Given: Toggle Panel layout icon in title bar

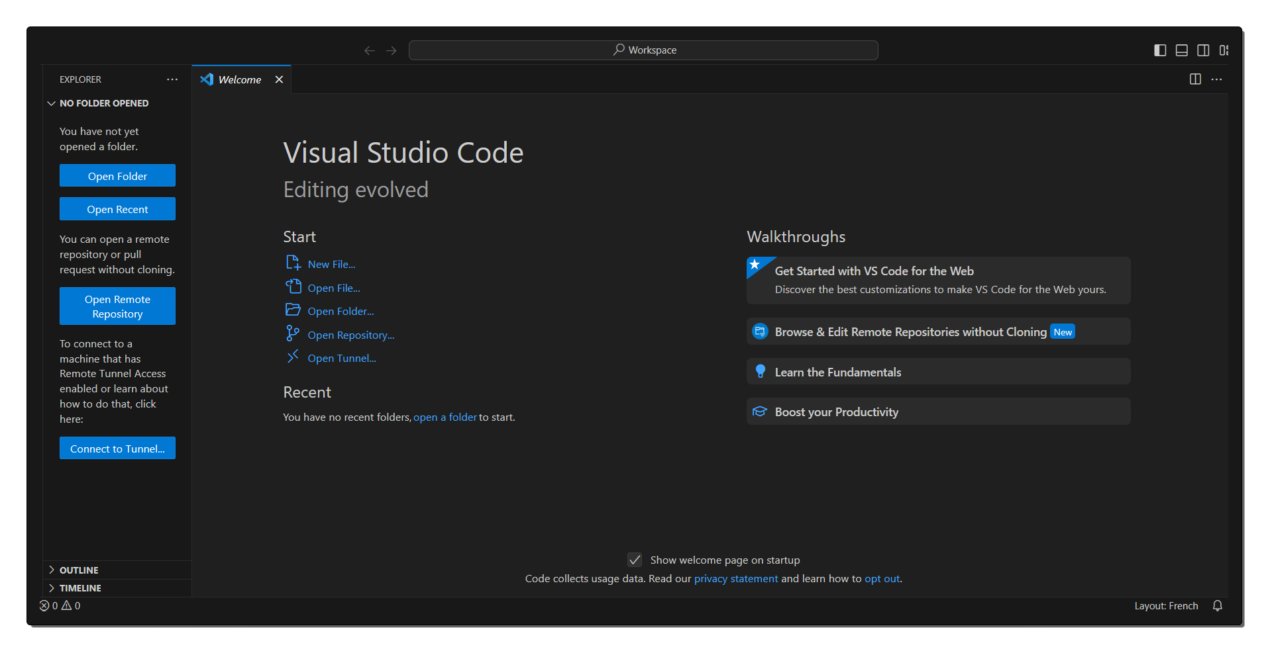Looking at the screenshot, I should coord(1182,50).
